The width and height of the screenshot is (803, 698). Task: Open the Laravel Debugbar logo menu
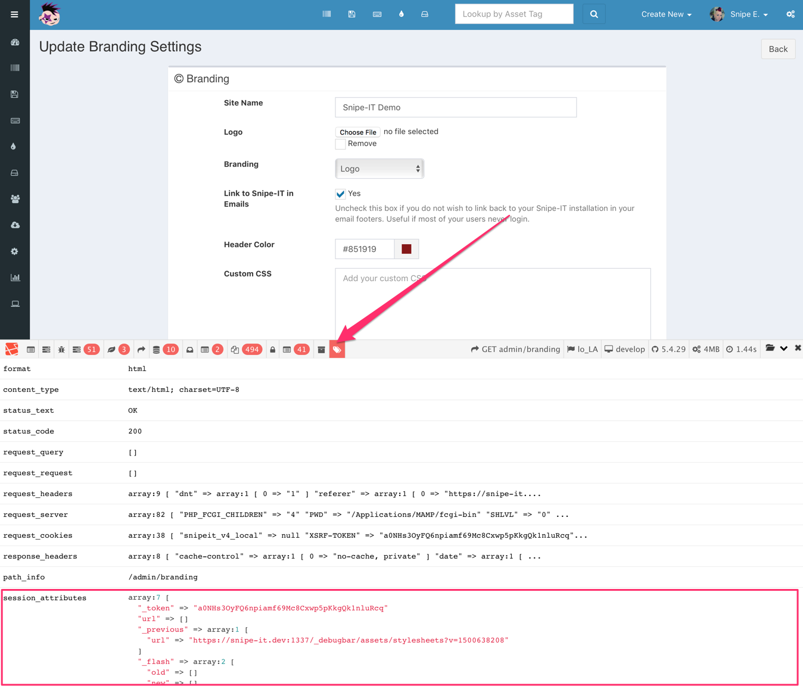point(11,349)
